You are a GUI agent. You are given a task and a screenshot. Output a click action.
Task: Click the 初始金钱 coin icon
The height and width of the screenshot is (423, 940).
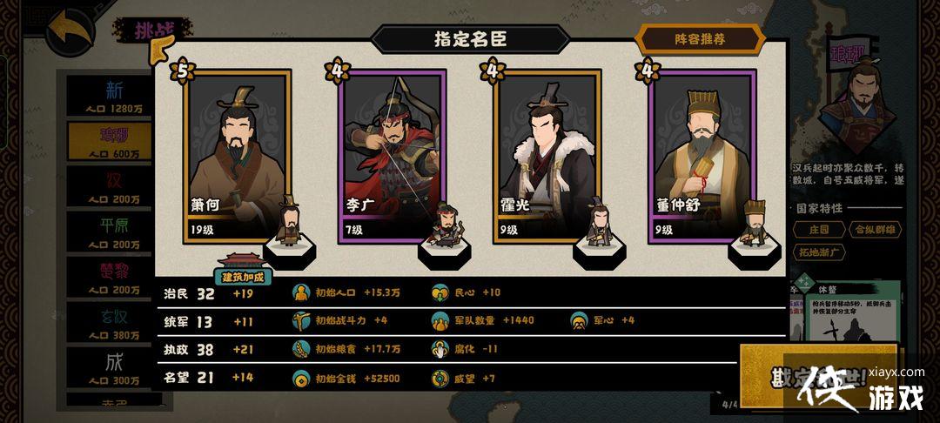(x=301, y=378)
